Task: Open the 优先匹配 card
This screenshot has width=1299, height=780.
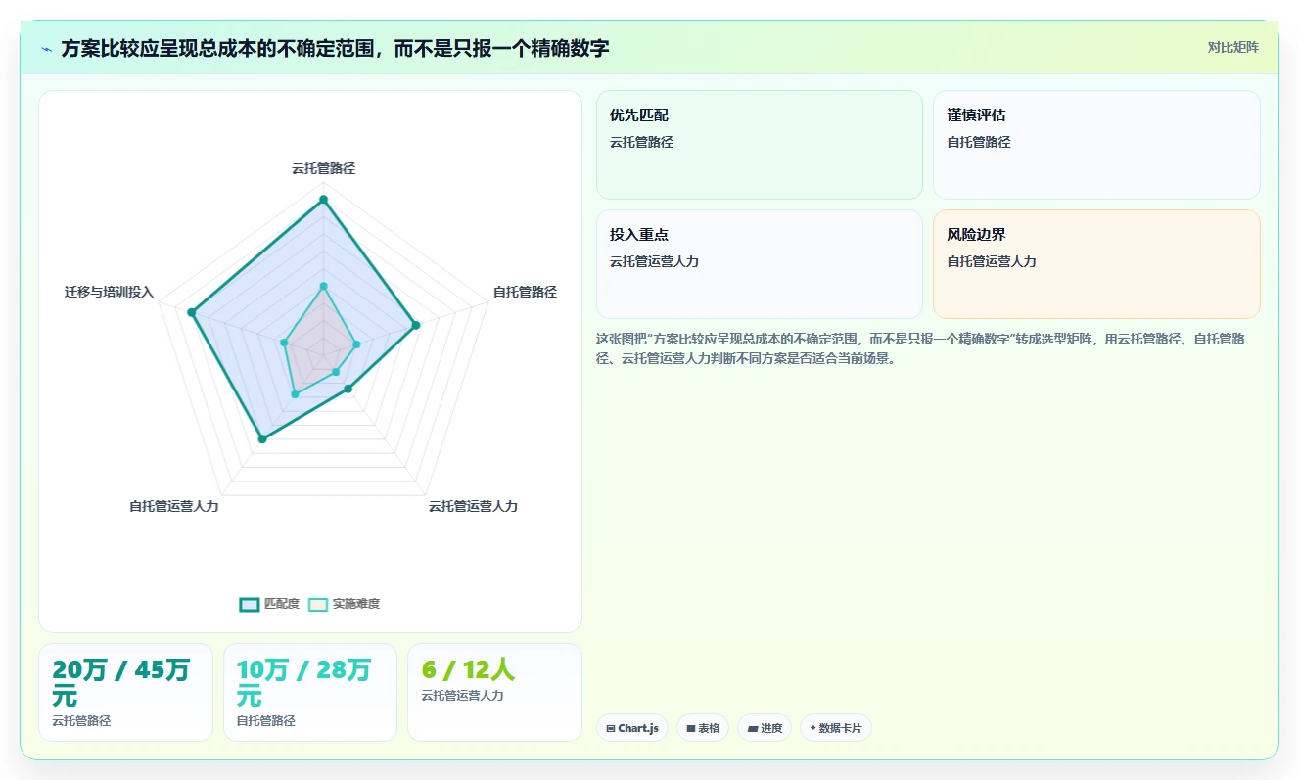Action: [760, 145]
